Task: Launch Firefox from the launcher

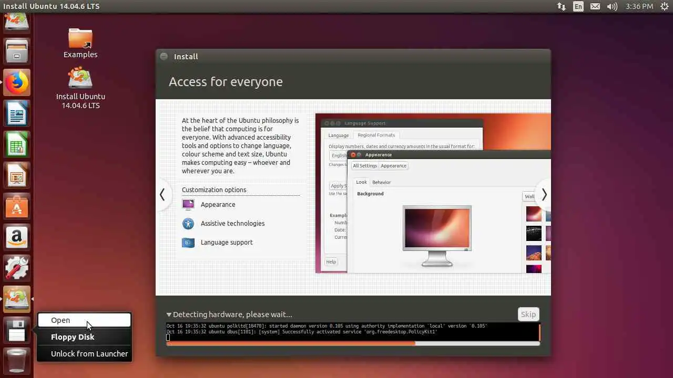Action: pyautogui.click(x=17, y=82)
